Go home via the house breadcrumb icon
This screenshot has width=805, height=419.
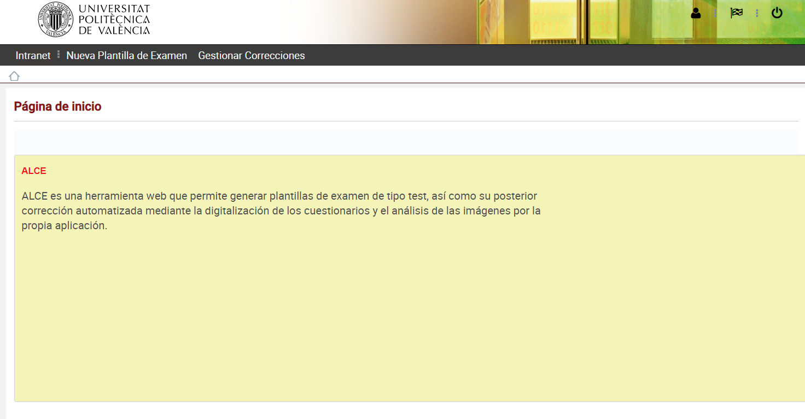tap(14, 76)
